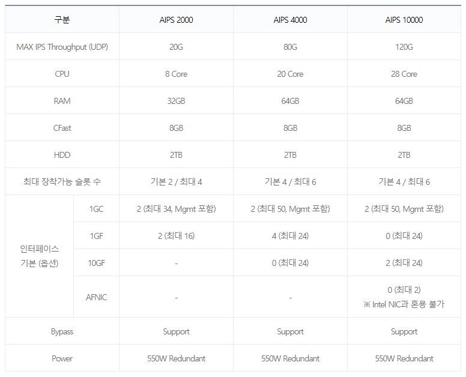The image size is (466, 377).
Task: Select the 2 (최대 24) cell
Action: pos(404,263)
